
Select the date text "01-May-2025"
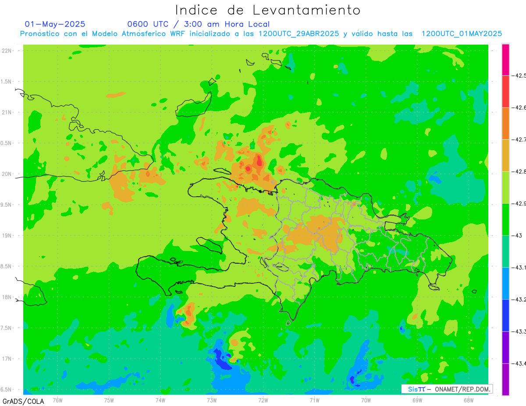point(55,24)
